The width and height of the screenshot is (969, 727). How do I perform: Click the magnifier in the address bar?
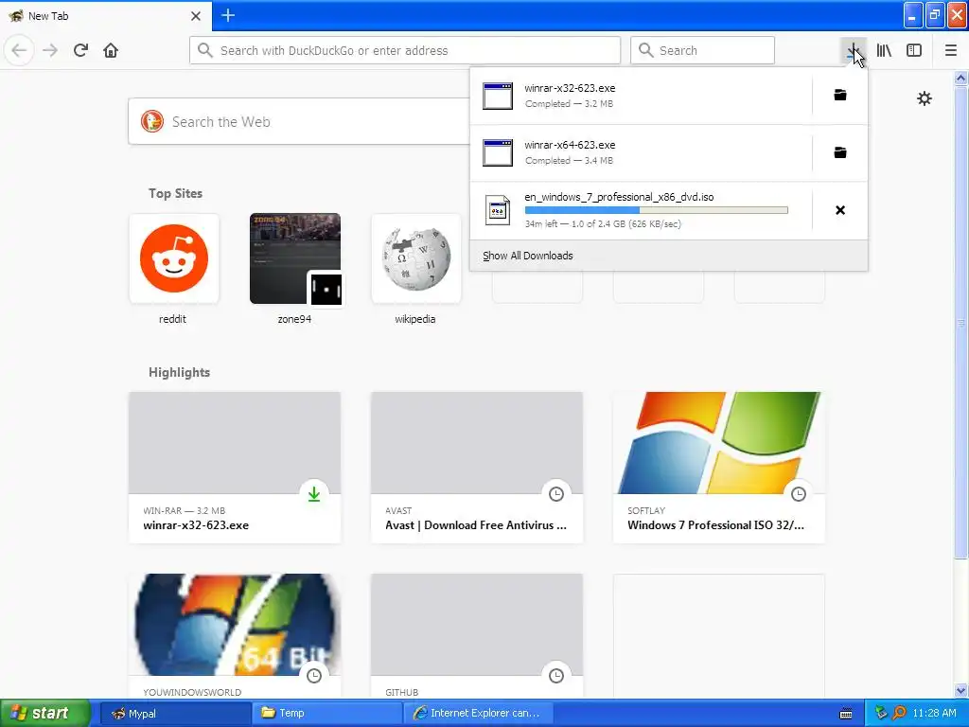[205, 50]
